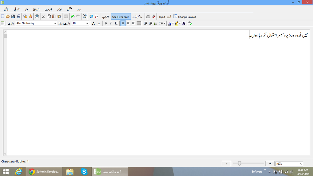313x176 pixels.
Task: Click the Change Layout button
Action: (x=185, y=17)
